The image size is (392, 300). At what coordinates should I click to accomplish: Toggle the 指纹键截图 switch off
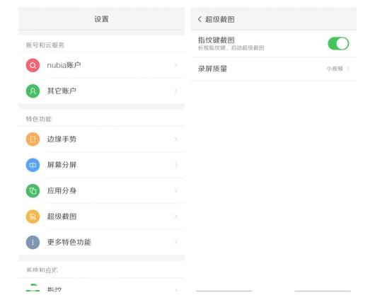338,44
